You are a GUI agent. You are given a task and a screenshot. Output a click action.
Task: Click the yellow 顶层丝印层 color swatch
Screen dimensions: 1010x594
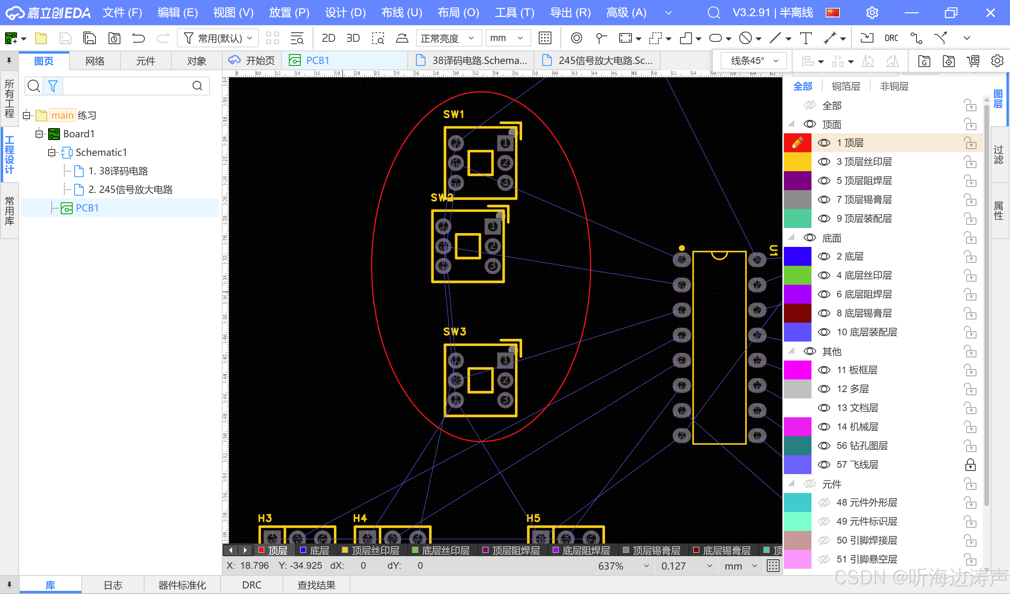click(x=798, y=161)
